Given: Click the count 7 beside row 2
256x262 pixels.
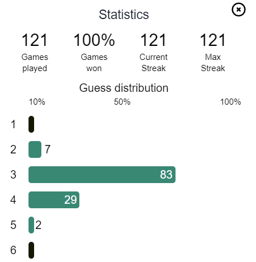Looking at the screenshot, I should [48, 149].
